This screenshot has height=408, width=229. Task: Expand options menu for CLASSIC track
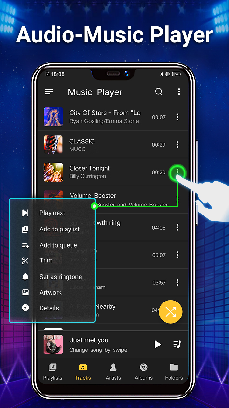click(x=177, y=145)
